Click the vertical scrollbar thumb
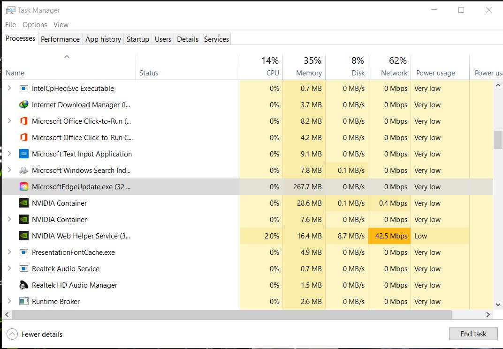This screenshot has height=349, width=503. click(498, 140)
